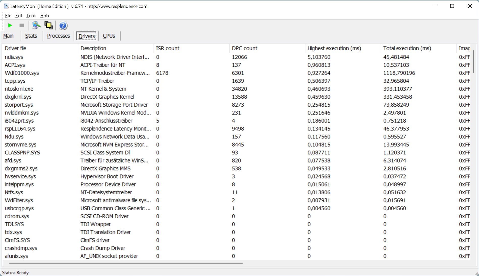Sort by ISR count column header

point(192,48)
